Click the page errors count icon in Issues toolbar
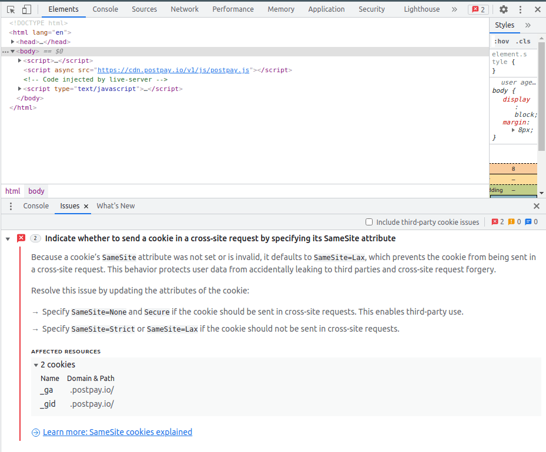This screenshot has height=452, width=546. [495, 222]
